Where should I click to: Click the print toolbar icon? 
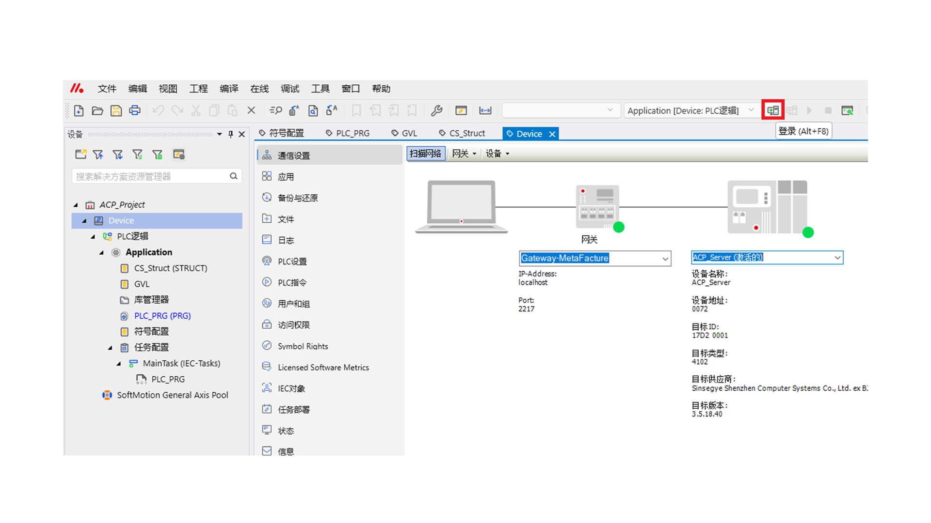point(135,110)
